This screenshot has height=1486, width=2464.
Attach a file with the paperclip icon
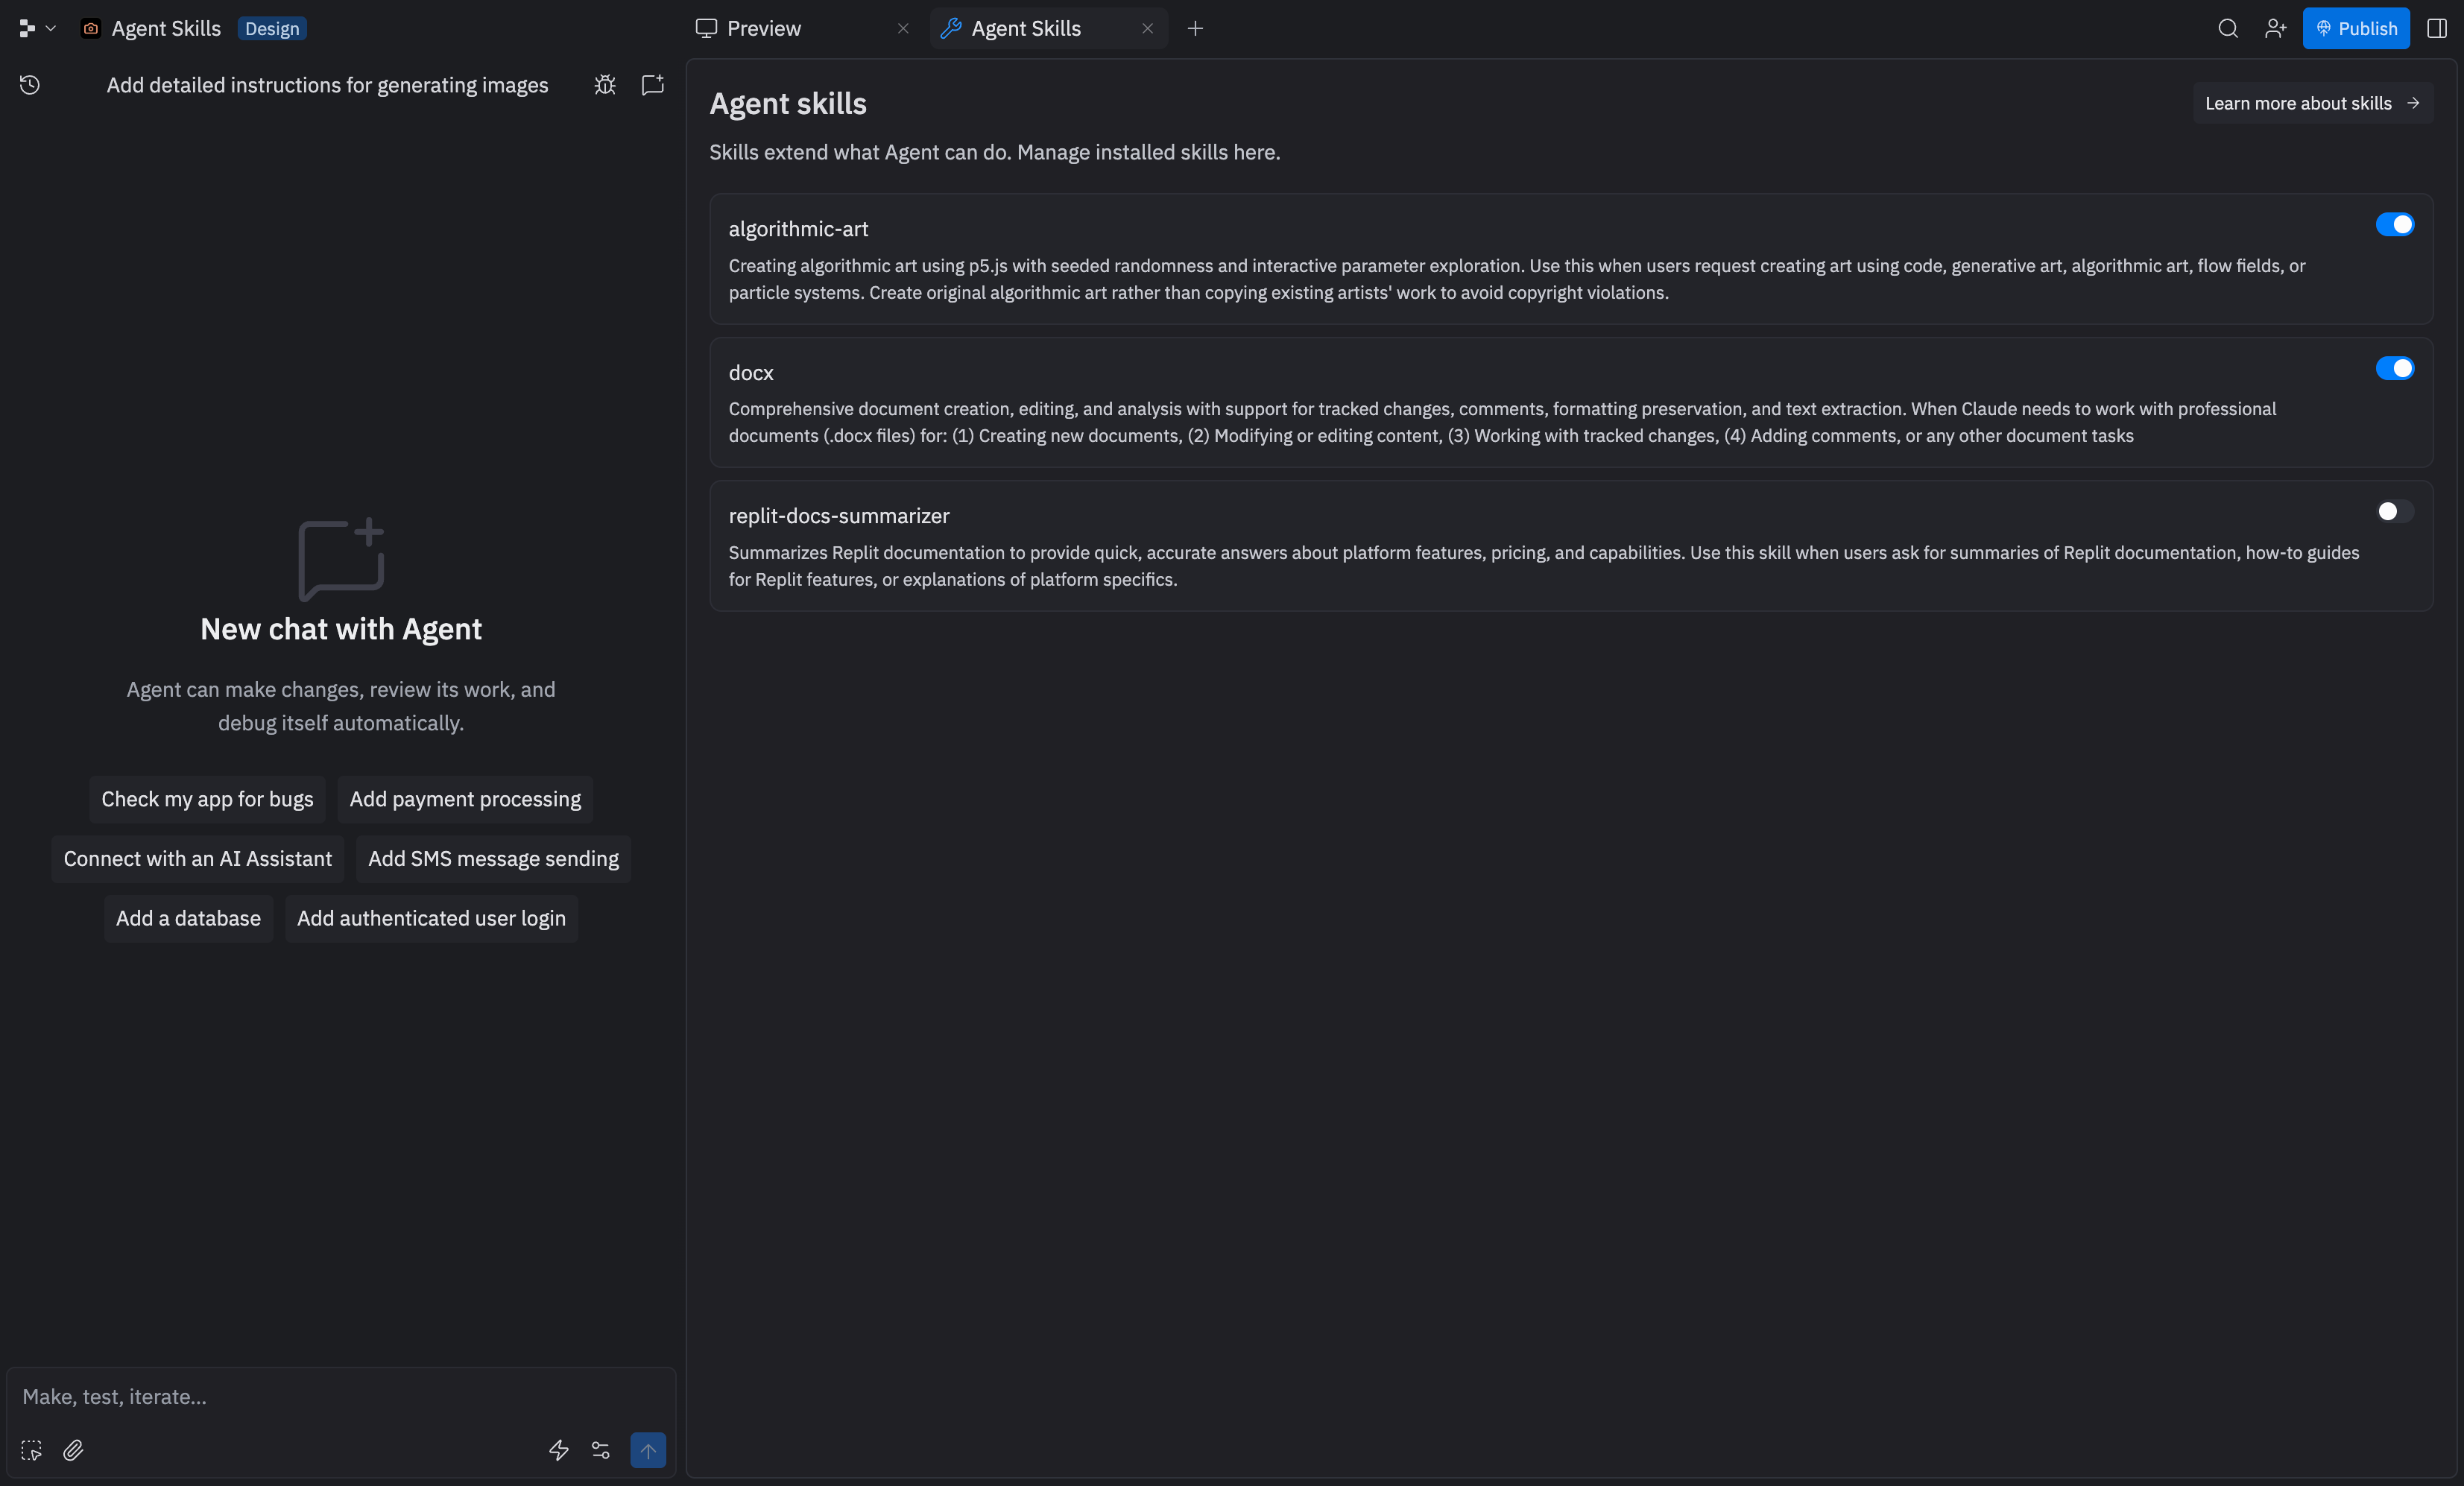tap(73, 1450)
